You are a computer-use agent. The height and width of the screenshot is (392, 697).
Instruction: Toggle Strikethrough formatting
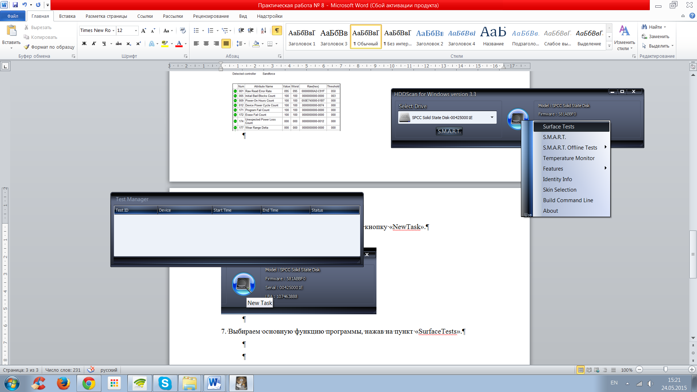click(119, 44)
